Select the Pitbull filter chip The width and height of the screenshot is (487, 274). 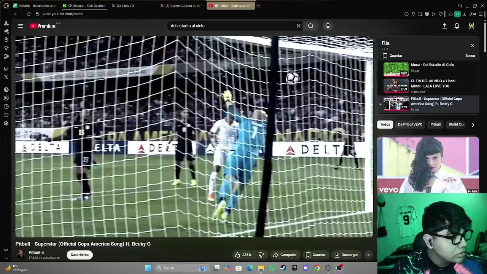point(435,124)
